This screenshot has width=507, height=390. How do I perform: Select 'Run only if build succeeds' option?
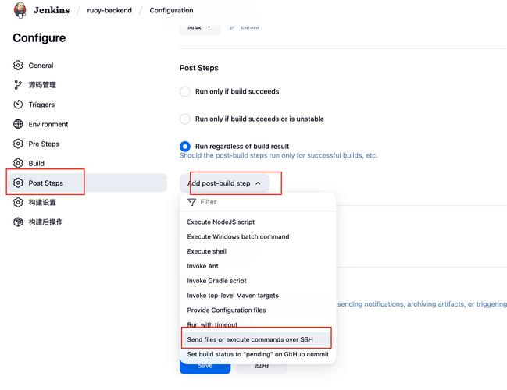(x=185, y=91)
